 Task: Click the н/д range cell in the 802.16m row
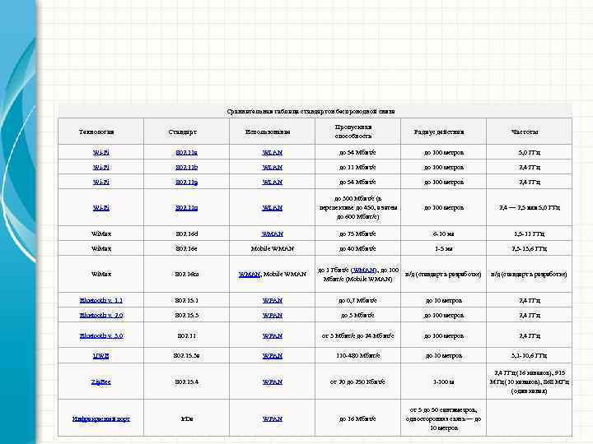[x=443, y=274]
